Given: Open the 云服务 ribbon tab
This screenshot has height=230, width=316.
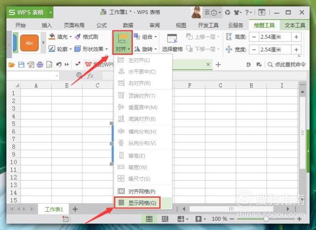Looking at the screenshot, I should tap(235, 26).
